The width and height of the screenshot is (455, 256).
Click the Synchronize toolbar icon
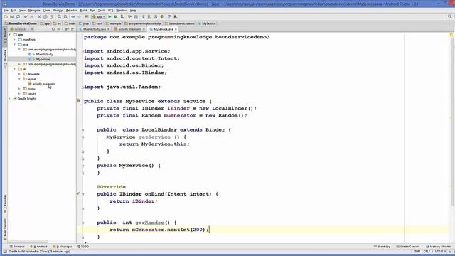point(18,17)
